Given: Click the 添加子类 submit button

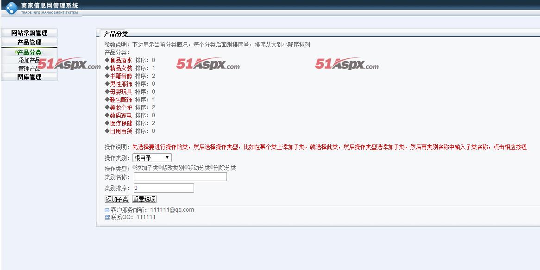Looking at the screenshot, I should tap(117, 199).
